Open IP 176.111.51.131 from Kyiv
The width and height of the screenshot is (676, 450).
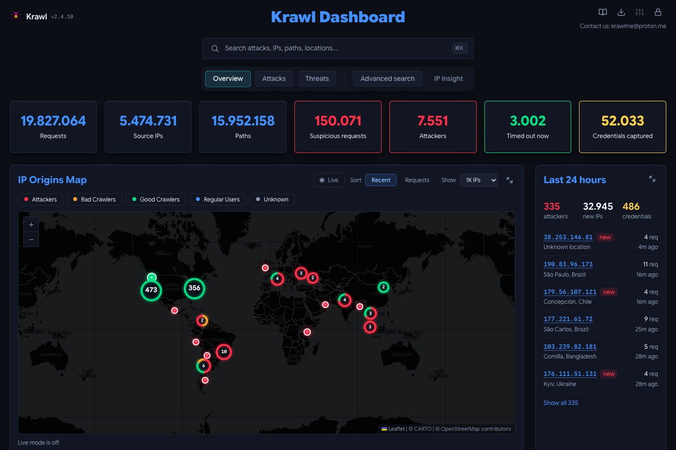(x=570, y=374)
